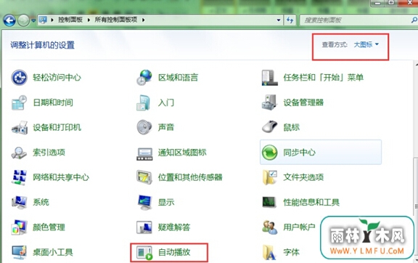Click the 索引选项 label
418x263 pixels.
(49, 153)
